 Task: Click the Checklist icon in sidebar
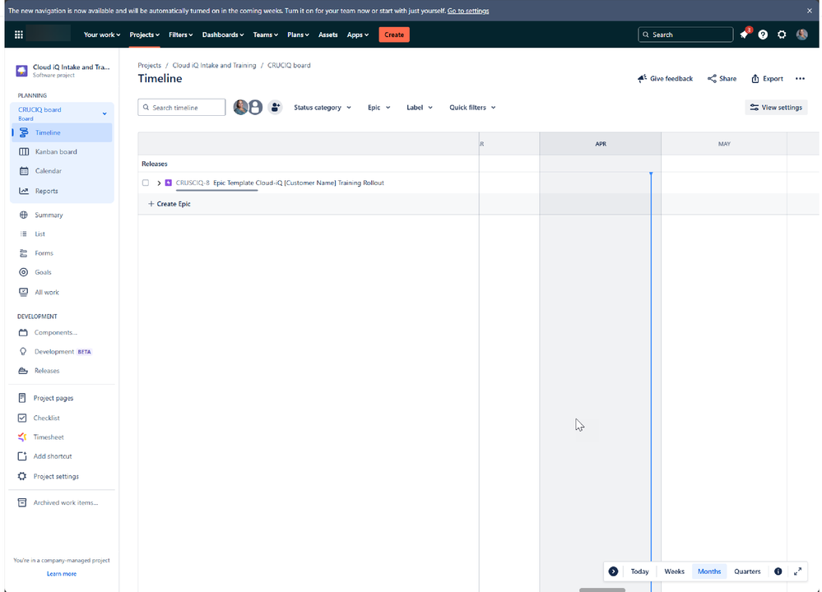click(22, 418)
